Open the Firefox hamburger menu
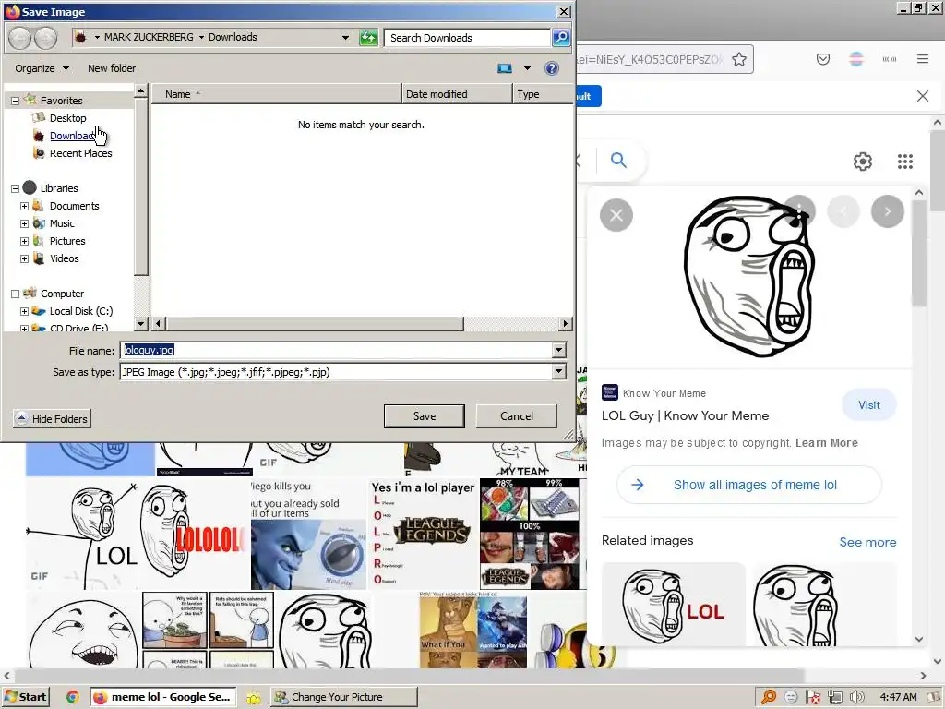 [x=923, y=59]
